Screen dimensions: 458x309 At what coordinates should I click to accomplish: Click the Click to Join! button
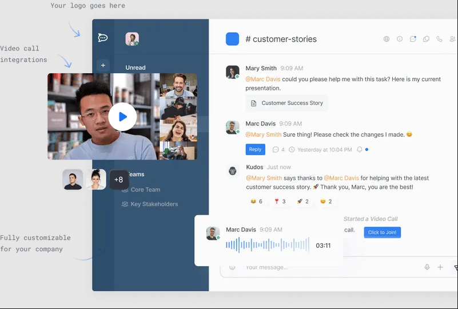[x=382, y=232]
